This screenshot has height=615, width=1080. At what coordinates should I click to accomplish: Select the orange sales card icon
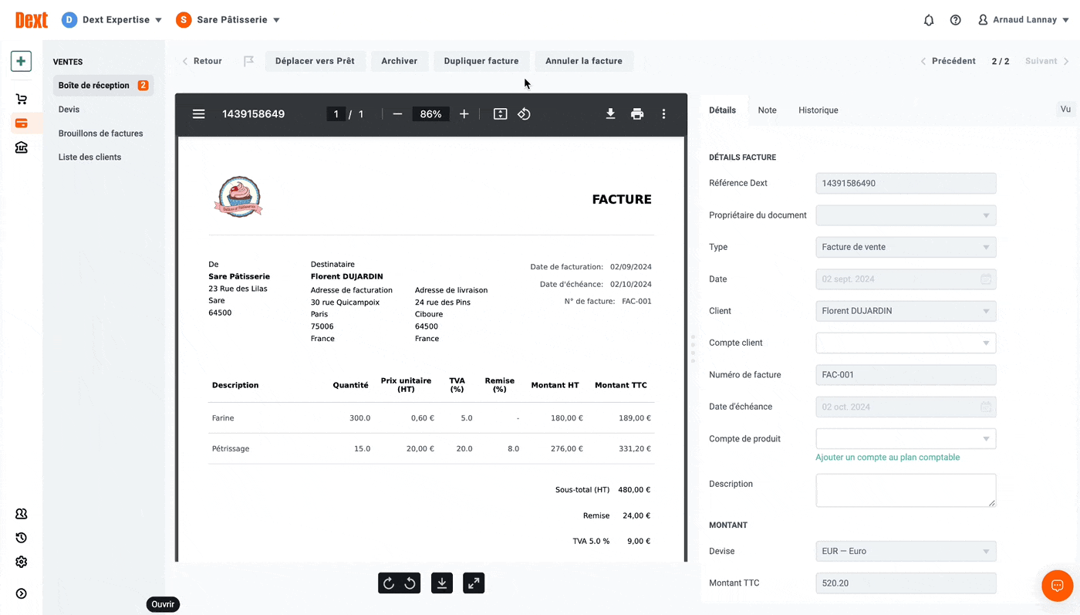point(21,123)
